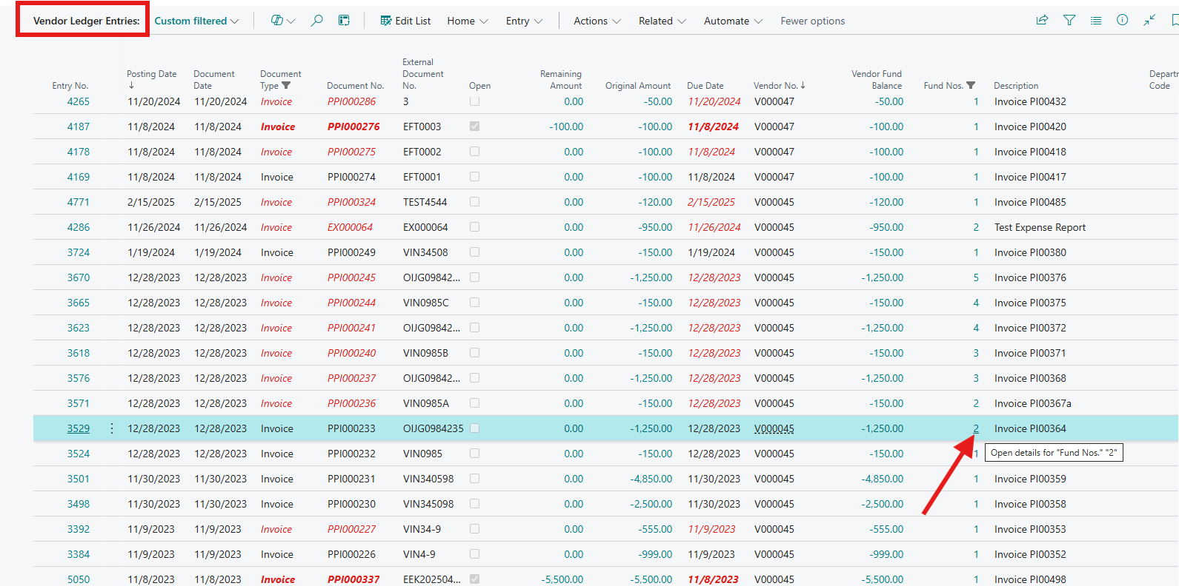The image size is (1179, 586).
Task: Expand the Home menu
Action: (x=468, y=21)
